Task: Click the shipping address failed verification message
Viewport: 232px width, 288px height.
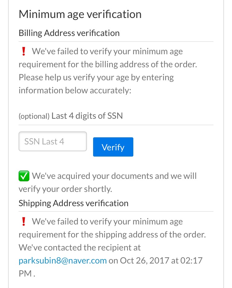Action: pos(112,228)
